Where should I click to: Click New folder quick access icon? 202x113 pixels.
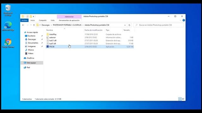[x=31, y=16]
